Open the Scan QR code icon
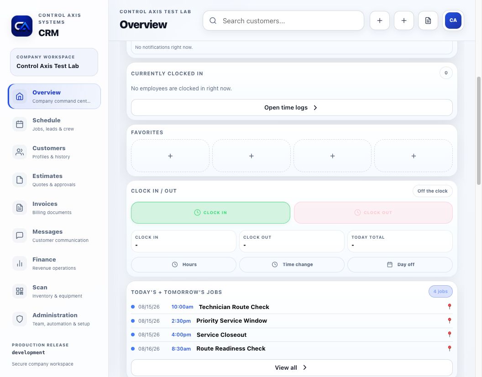 coord(20,291)
